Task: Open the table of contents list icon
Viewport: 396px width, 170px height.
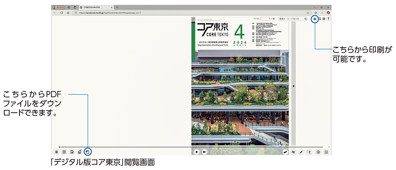Action: point(56,151)
